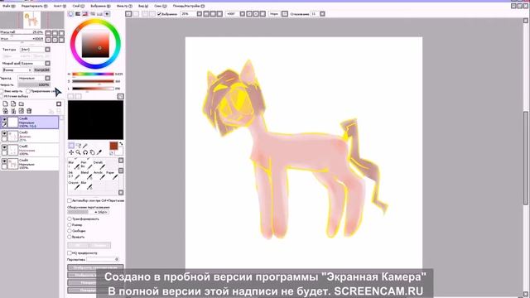This screenshot has width=530, height=298.
Task: Delete the selected layer with trash icon
Action: 29,111
